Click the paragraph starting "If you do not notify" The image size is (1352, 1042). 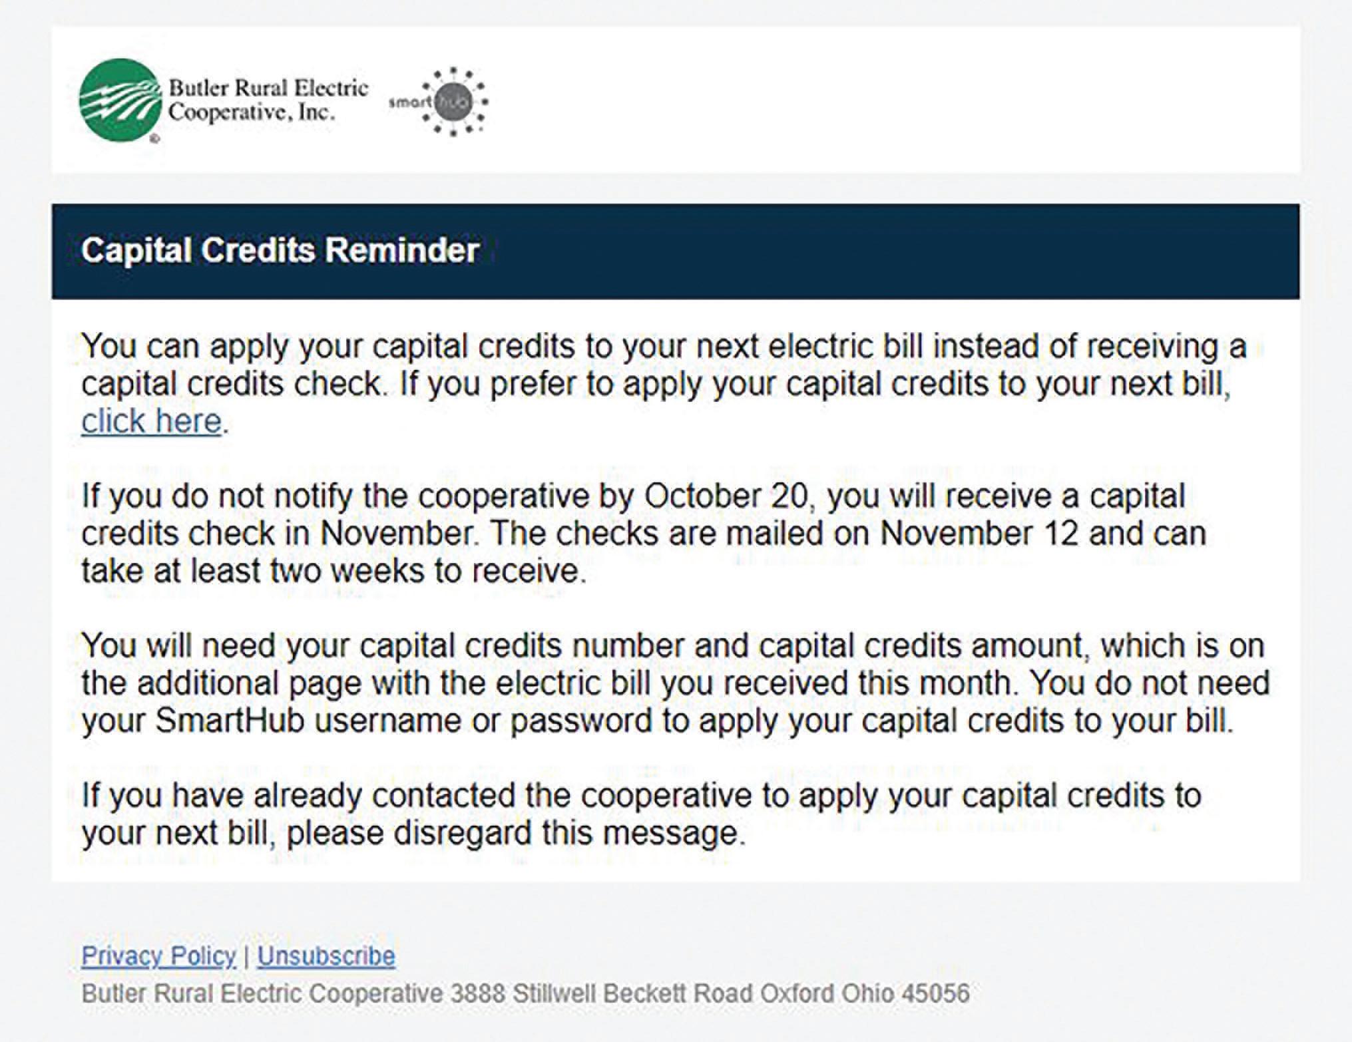(x=642, y=534)
